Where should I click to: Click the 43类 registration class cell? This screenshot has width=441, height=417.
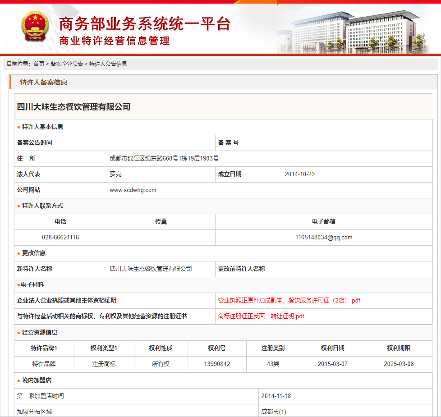273,364
